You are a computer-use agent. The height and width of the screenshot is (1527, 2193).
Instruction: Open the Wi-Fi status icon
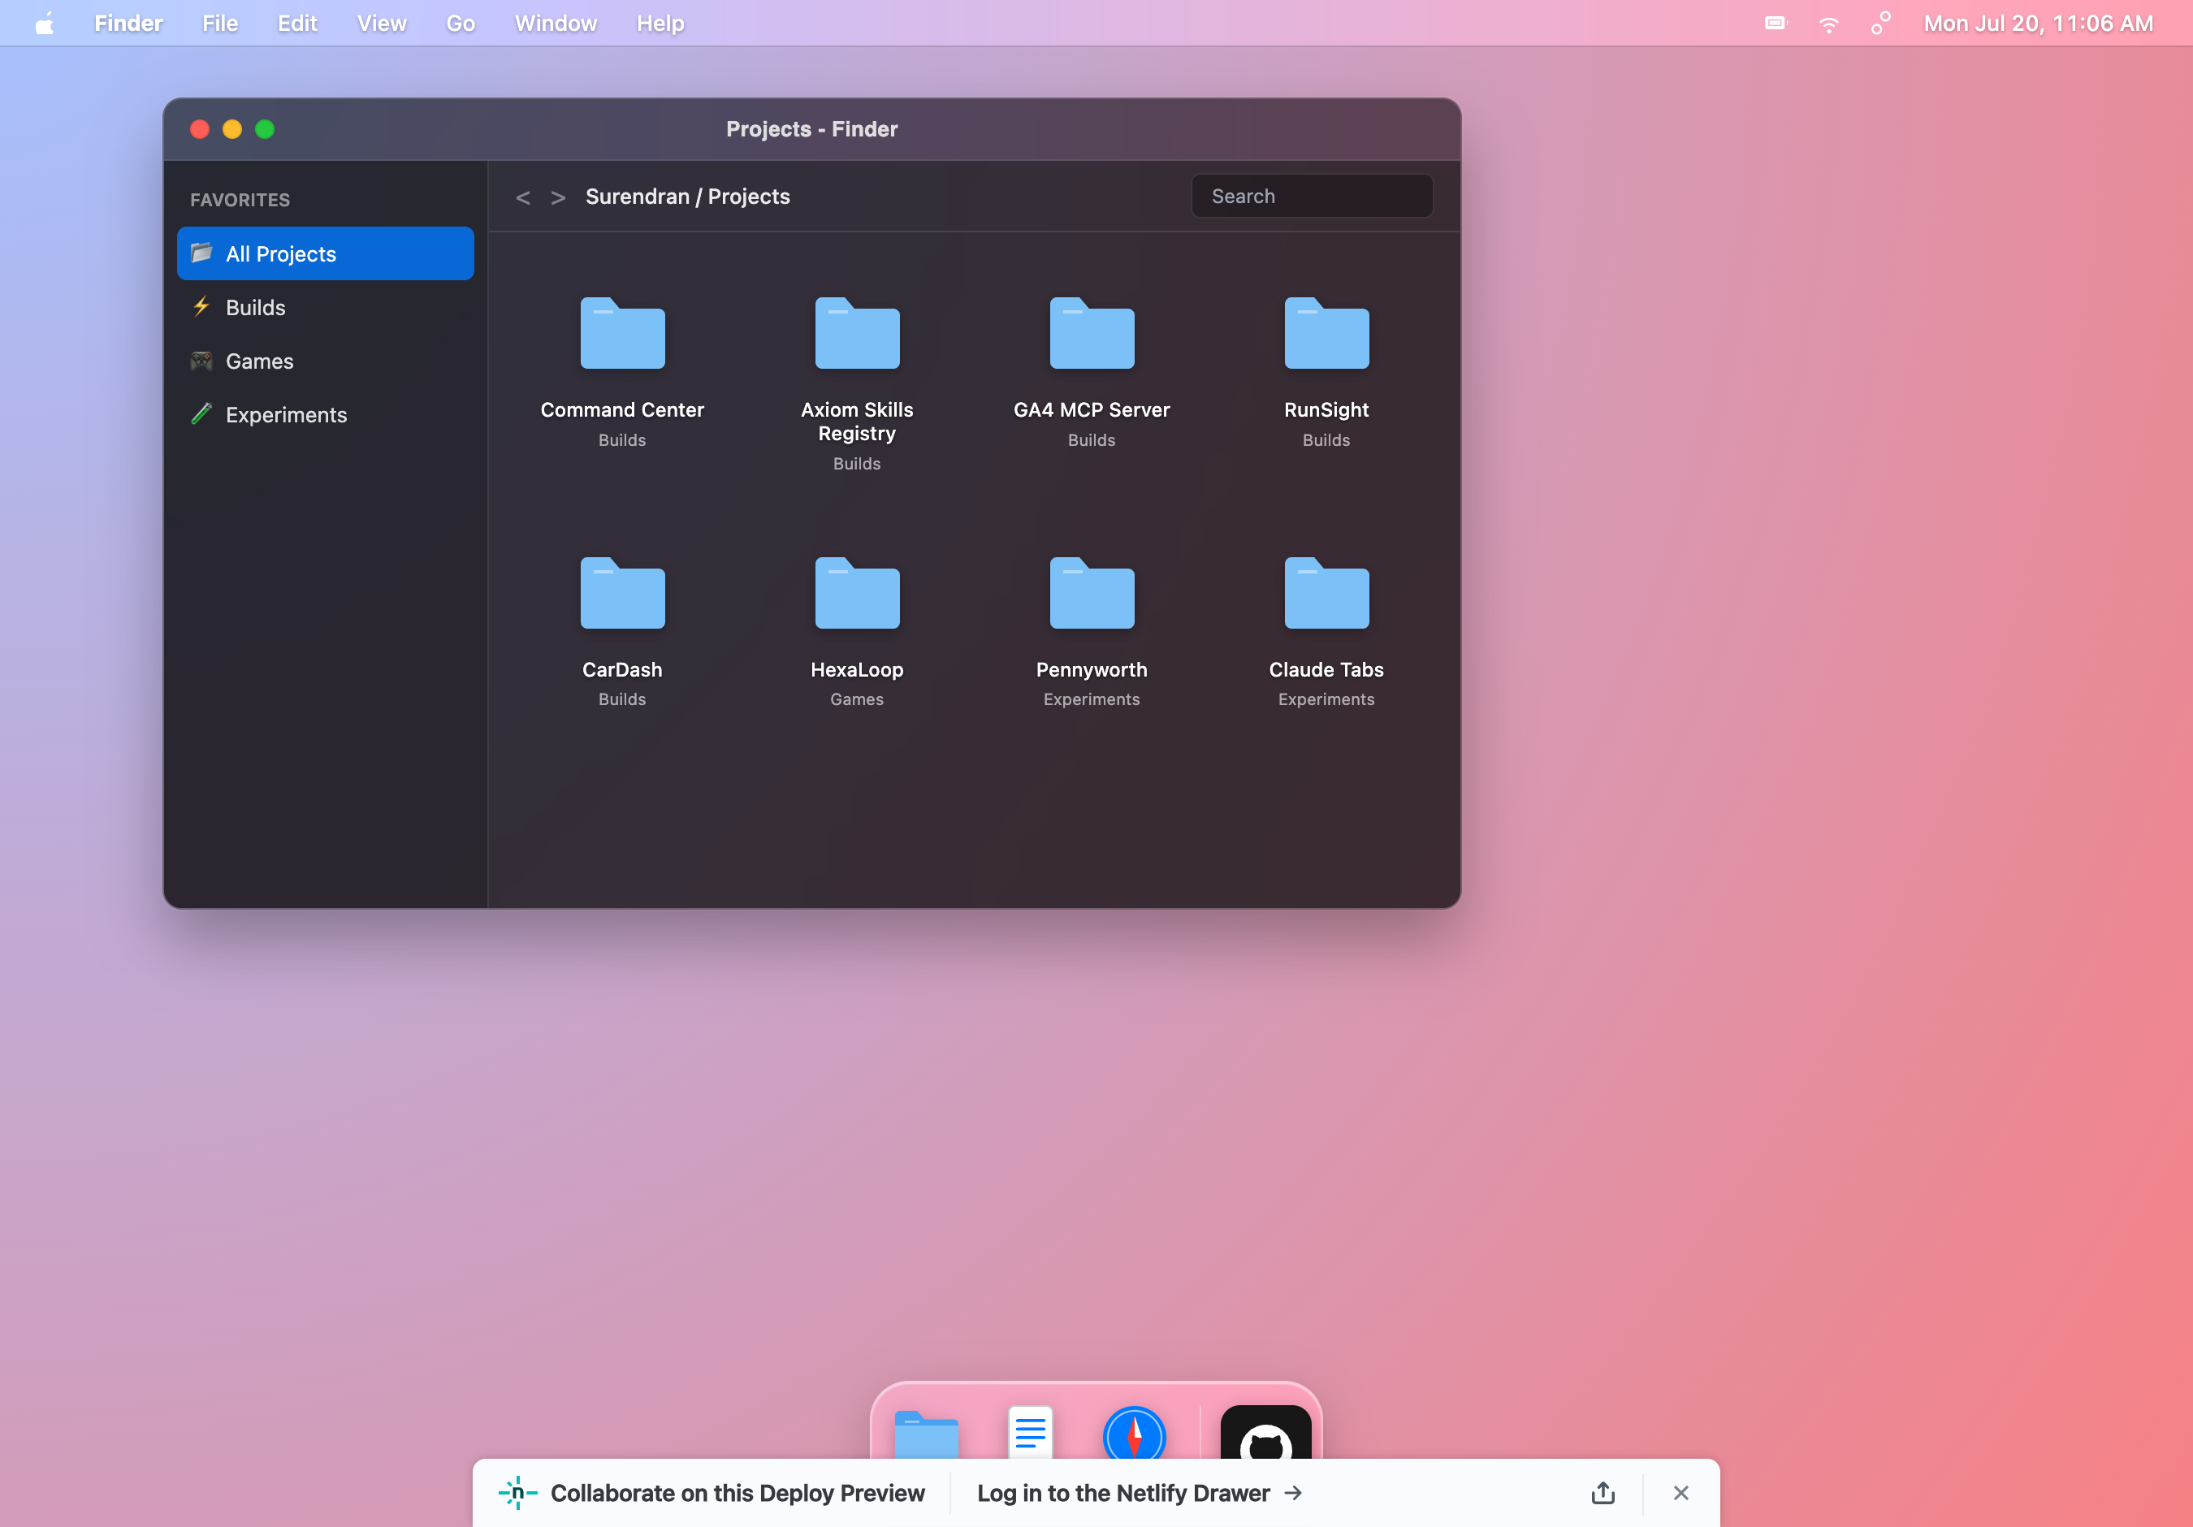[x=1828, y=24]
